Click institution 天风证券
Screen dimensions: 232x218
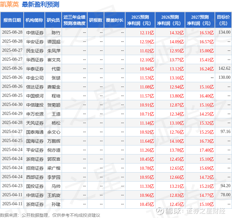point(35,123)
